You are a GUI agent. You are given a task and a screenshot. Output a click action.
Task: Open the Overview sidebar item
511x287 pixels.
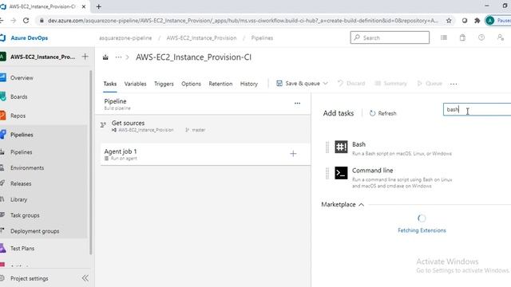22,78
